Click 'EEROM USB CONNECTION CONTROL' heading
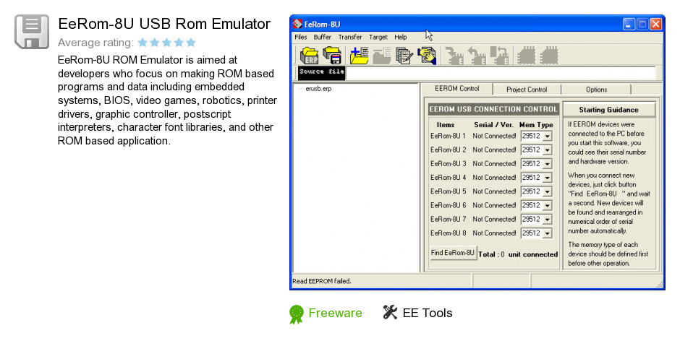 point(493,109)
